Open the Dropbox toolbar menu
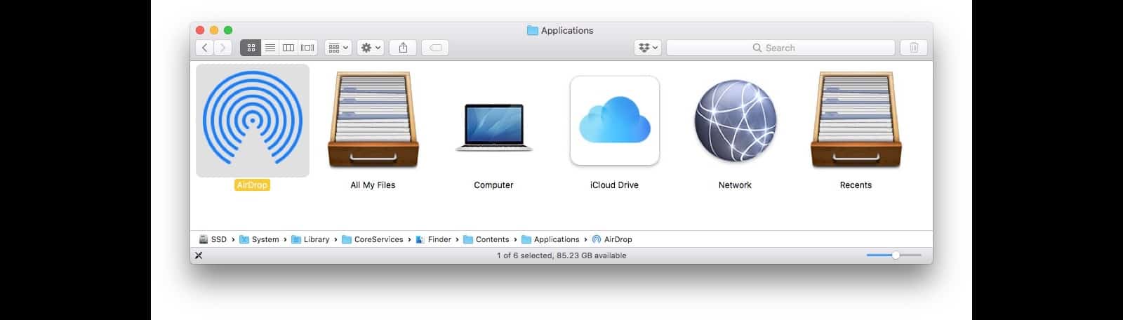Image resolution: width=1123 pixels, height=320 pixels. click(x=648, y=48)
